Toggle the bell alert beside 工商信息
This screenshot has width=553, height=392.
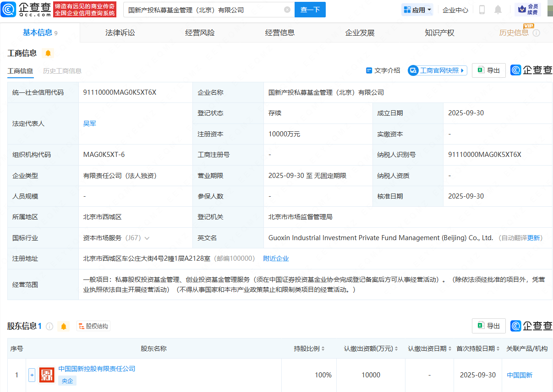click(48, 54)
